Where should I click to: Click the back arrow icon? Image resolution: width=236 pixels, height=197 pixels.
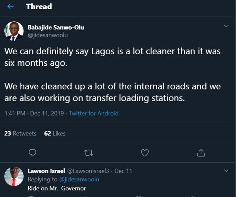click(11, 7)
